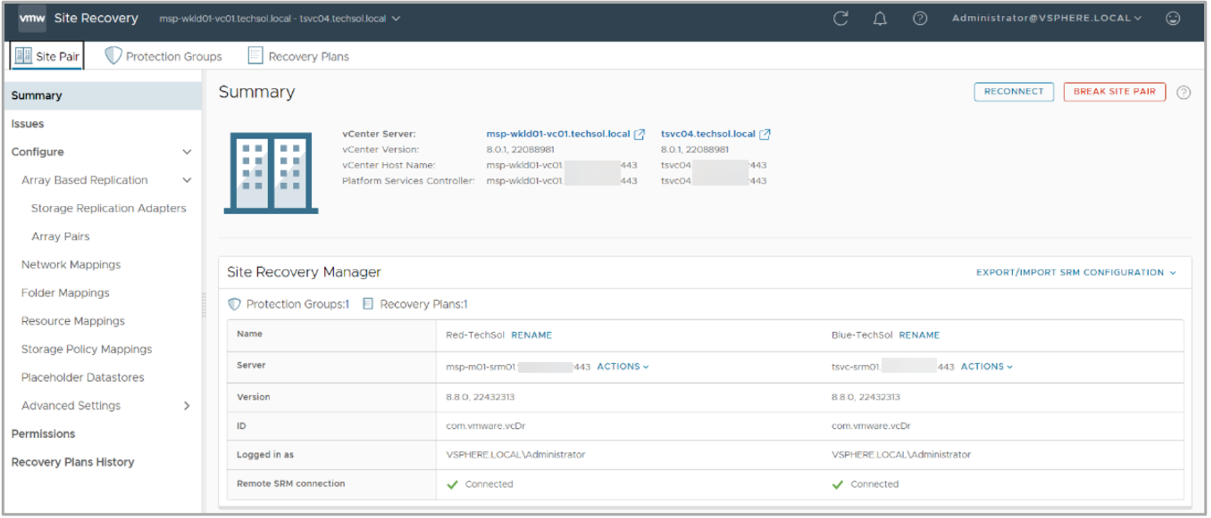Click Protection Groups:1 count

[x=297, y=304]
